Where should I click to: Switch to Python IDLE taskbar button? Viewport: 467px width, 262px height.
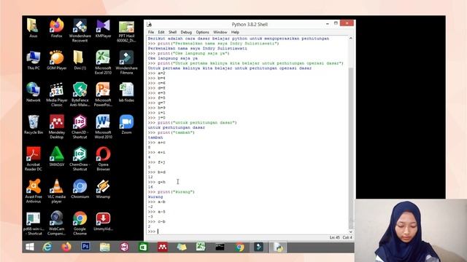[x=278, y=247]
